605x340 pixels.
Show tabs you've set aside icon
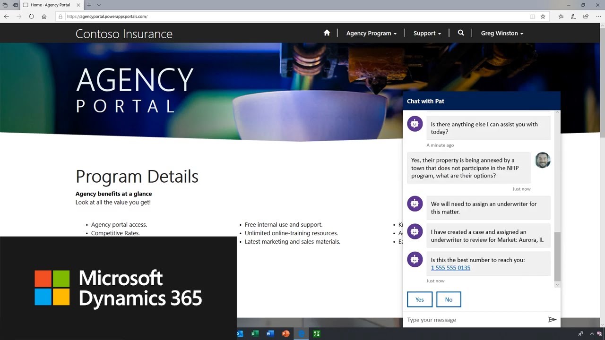pos(5,5)
